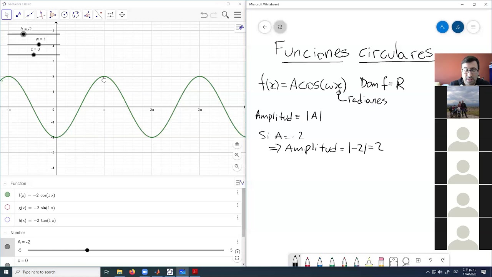Click GeoGebra's Redo arrow

click(x=213, y=15)
